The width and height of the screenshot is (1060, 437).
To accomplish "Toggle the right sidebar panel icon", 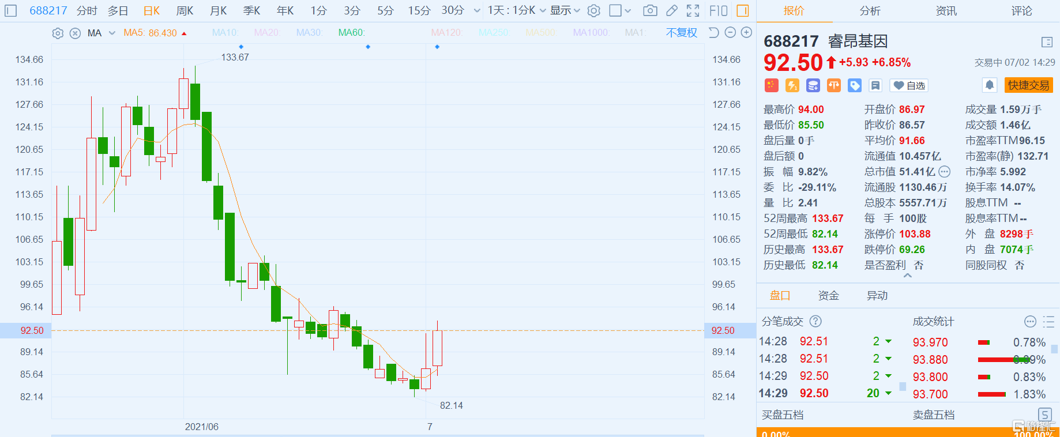I will (x=743, y=10).
